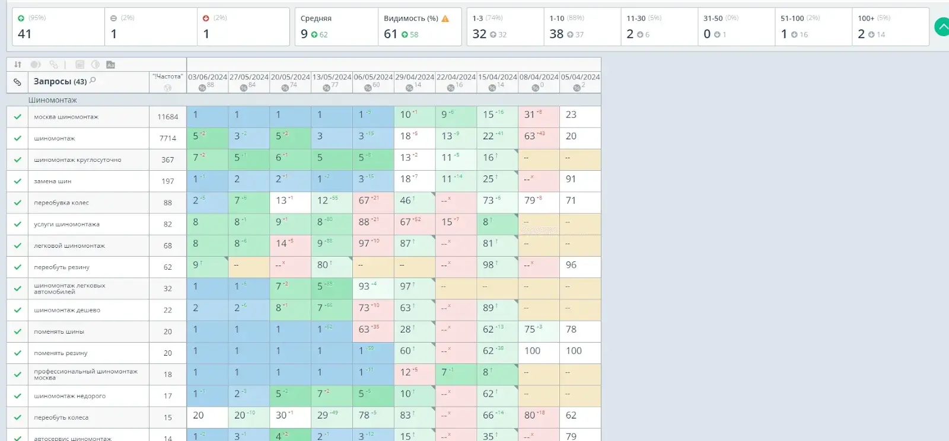Click the green up arrow icon (95%) card
Viewport: 949px width, 441px height.
click(x=21, y=18)
